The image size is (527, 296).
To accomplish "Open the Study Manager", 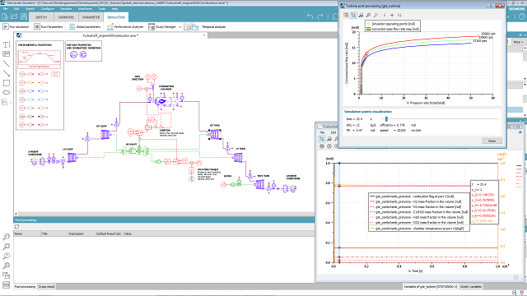I will point(162,26).
